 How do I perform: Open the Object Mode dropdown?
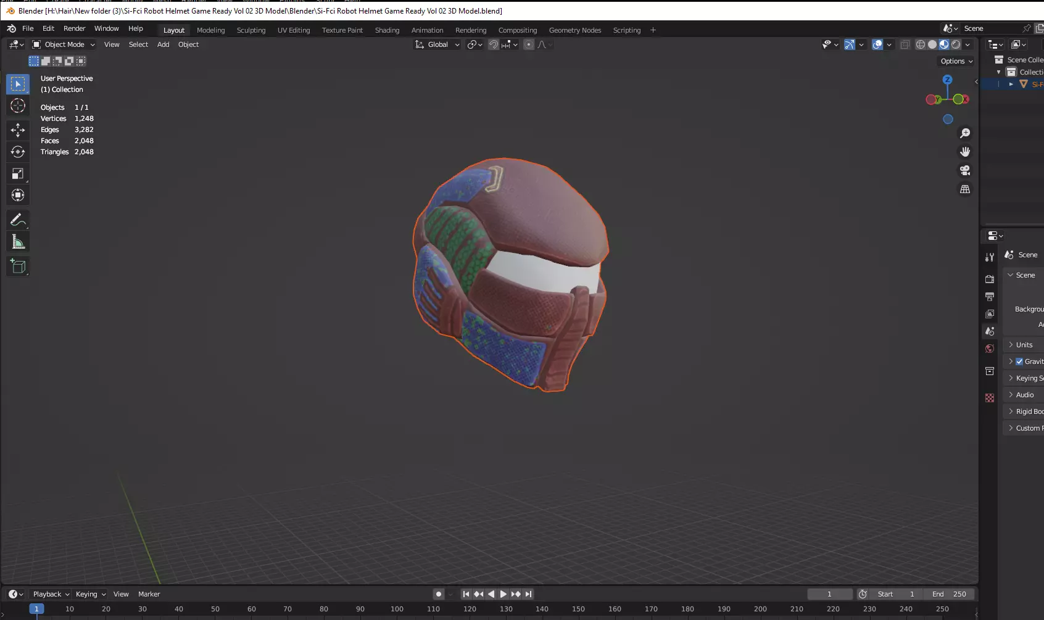64,44
